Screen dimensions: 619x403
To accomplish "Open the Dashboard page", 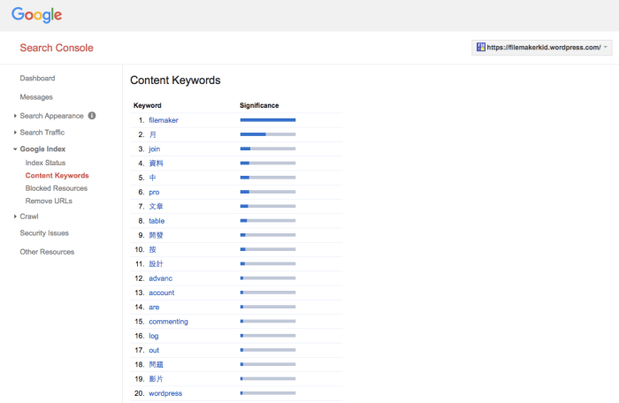I will 37,79.
